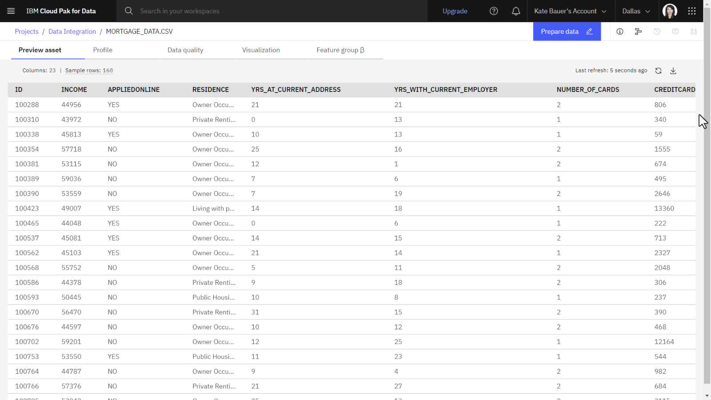The image size is (711, 400).
Task: Click the YRS_AT_CURRENT_ADDRESS column header
Action: click(x=296, y=90)
